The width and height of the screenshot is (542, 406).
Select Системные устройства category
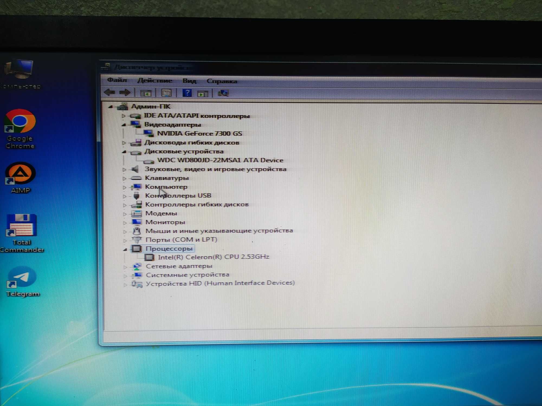(x=188, y=275)
